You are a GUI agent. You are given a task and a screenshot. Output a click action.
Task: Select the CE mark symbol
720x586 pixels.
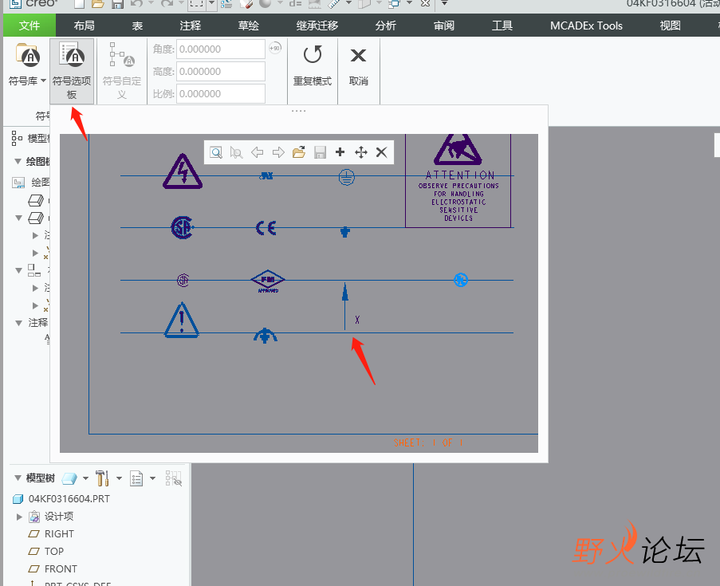[266, 228]
